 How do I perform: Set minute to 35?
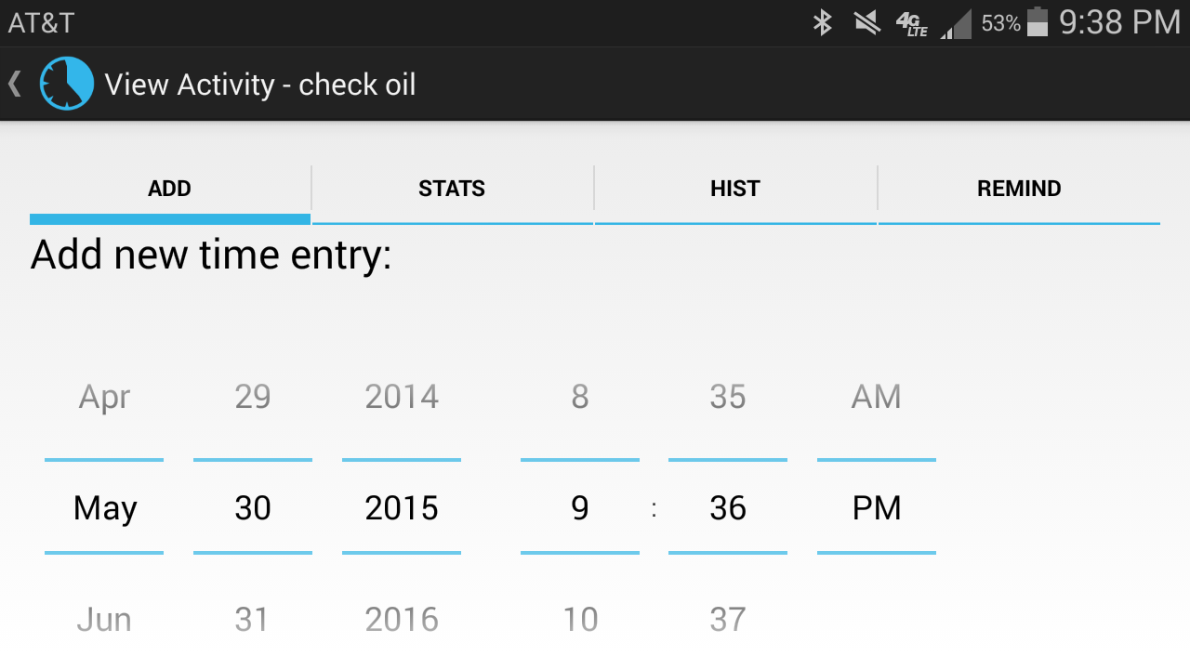point(728,397)
